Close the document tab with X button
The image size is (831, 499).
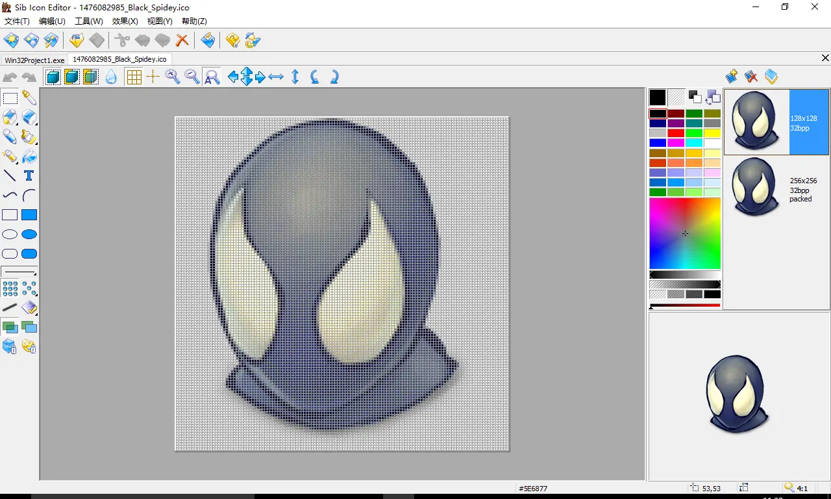pyautogui.click(x=825, y=58)
